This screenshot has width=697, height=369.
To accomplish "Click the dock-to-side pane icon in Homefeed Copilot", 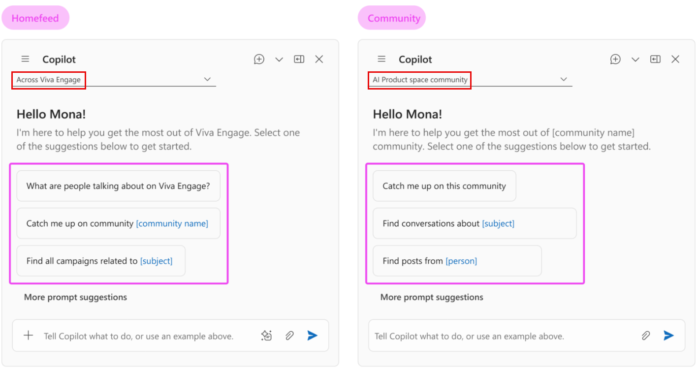I will pos(299,59).
